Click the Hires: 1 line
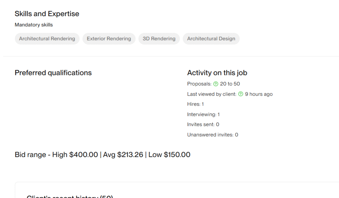This screenshot has width=339, height=198. [195, 104]
